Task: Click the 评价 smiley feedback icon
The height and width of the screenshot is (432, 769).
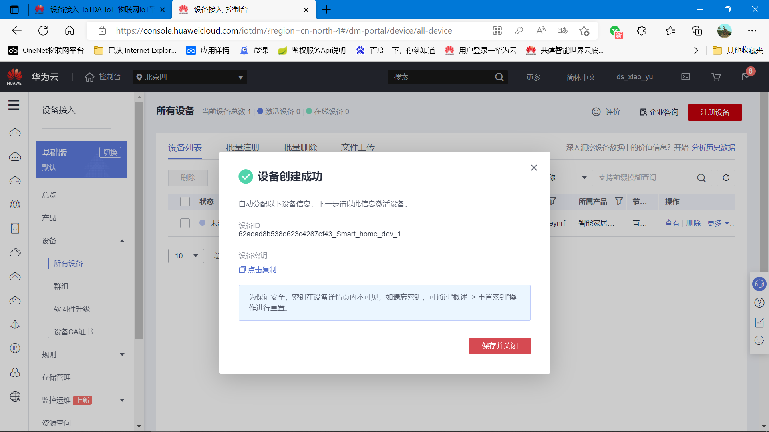Action: [596, 112]
